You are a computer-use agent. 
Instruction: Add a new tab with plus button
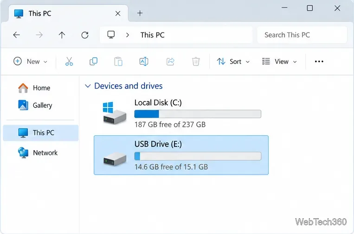point(140,13)
